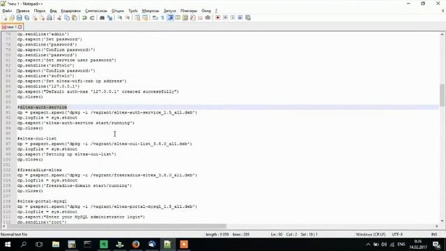
Task: Start macro recording with red icon
Action: pos(217,17)
